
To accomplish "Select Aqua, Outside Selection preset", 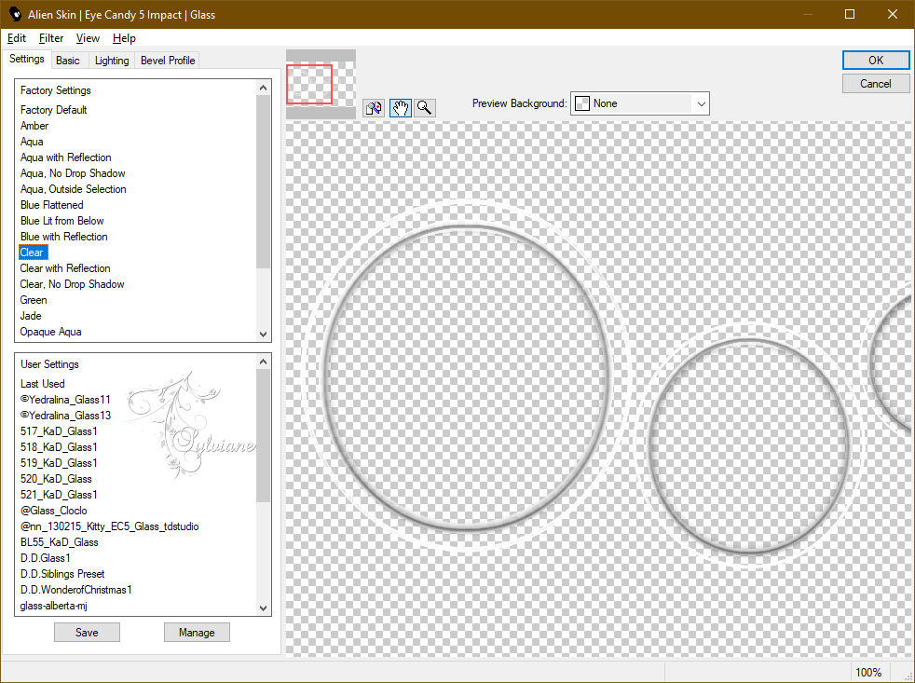I will click(73, 189).
